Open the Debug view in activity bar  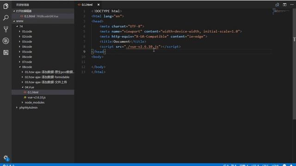point(6,41)
